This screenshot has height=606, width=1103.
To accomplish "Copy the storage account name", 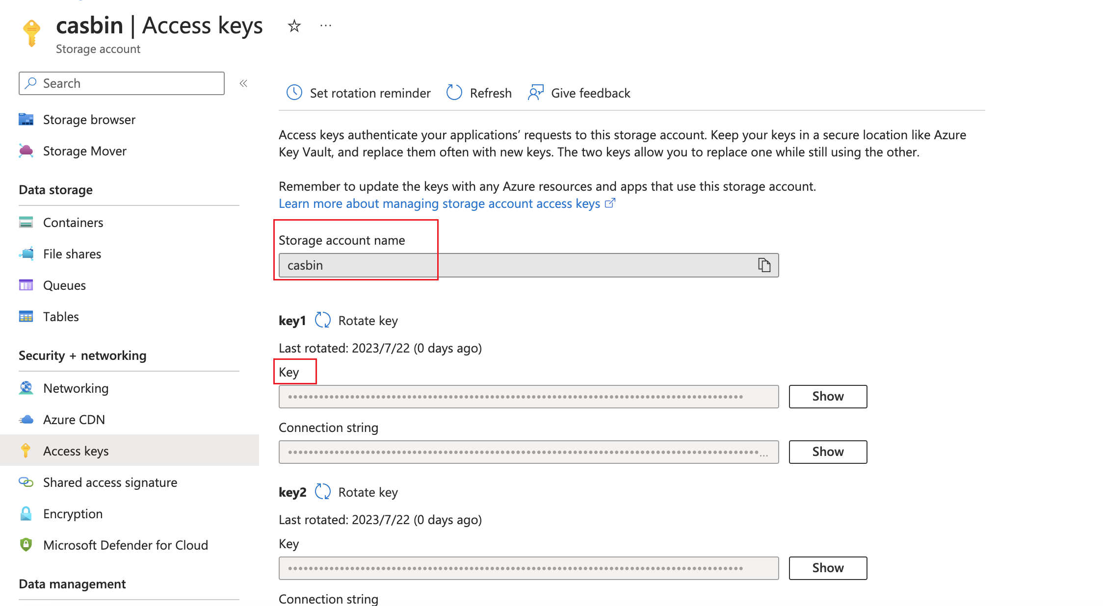I will [x=764, y=265].
